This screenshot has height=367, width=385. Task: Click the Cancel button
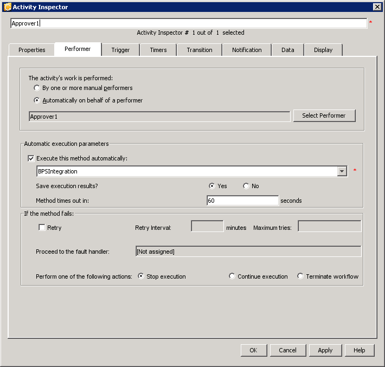point(288,350)
